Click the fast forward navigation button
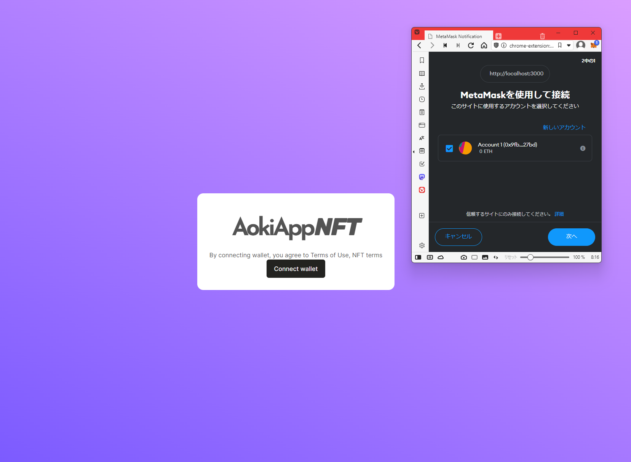The height and width of the screenshot is (462, 631). 458,45
